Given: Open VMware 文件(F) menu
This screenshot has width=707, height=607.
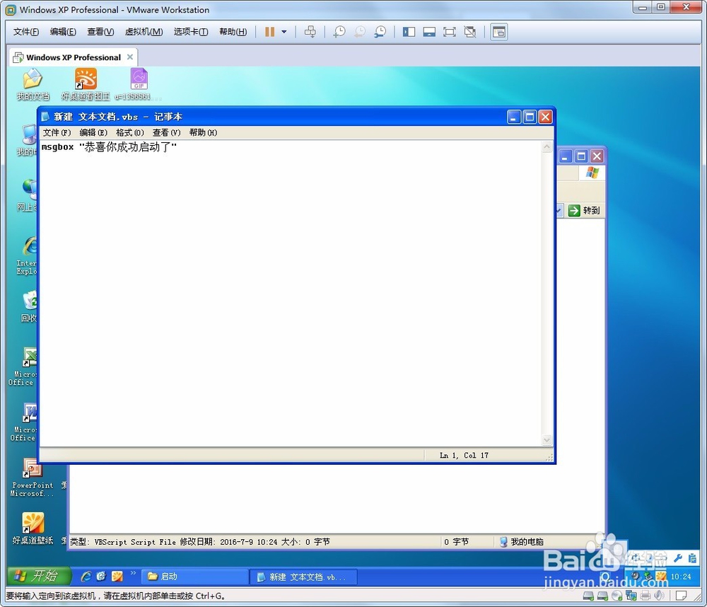Looking at the screenshot, I should point(26,32).
